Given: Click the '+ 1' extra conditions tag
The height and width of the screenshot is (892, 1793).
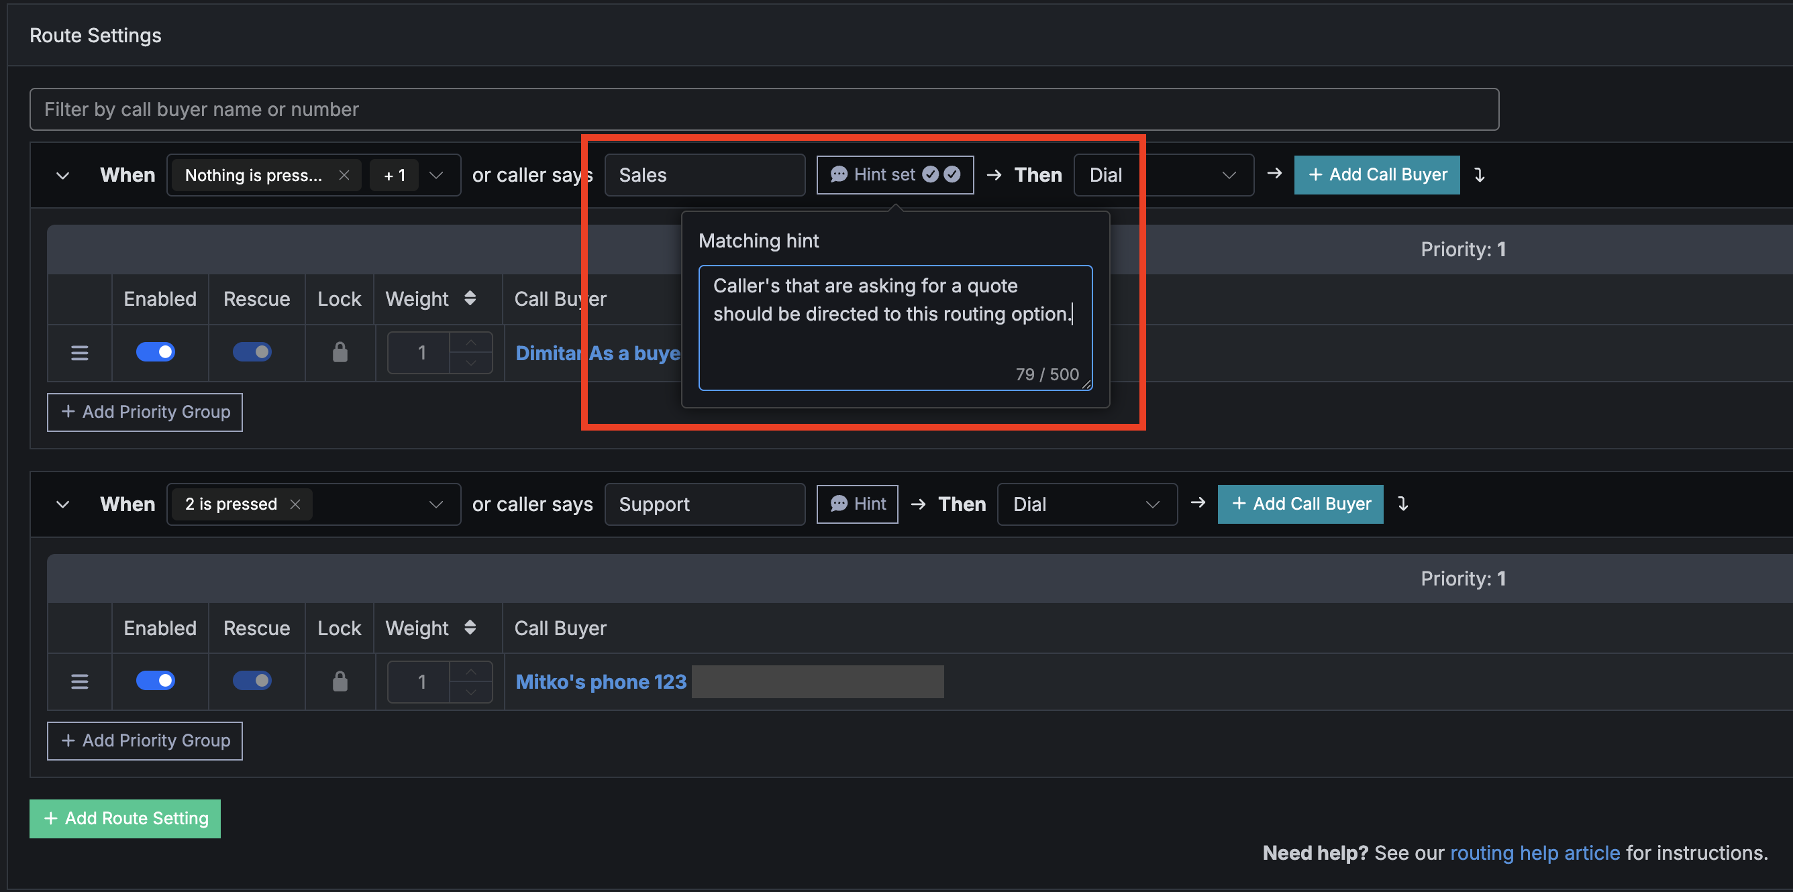Looking at the screenshot, I should (395, 175).
